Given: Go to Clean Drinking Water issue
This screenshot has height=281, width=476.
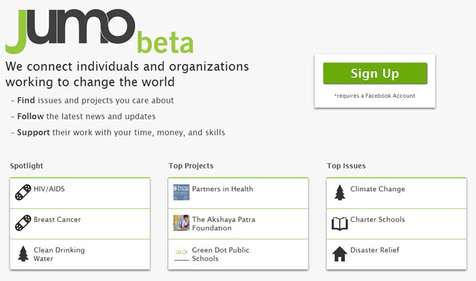Looking at the screenshot, I should pyautogui.click(x=59, y=254).
